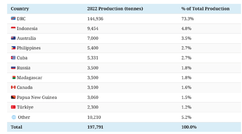
Task: Click the Philippines flag icon
Action: [x=13, y=48]
